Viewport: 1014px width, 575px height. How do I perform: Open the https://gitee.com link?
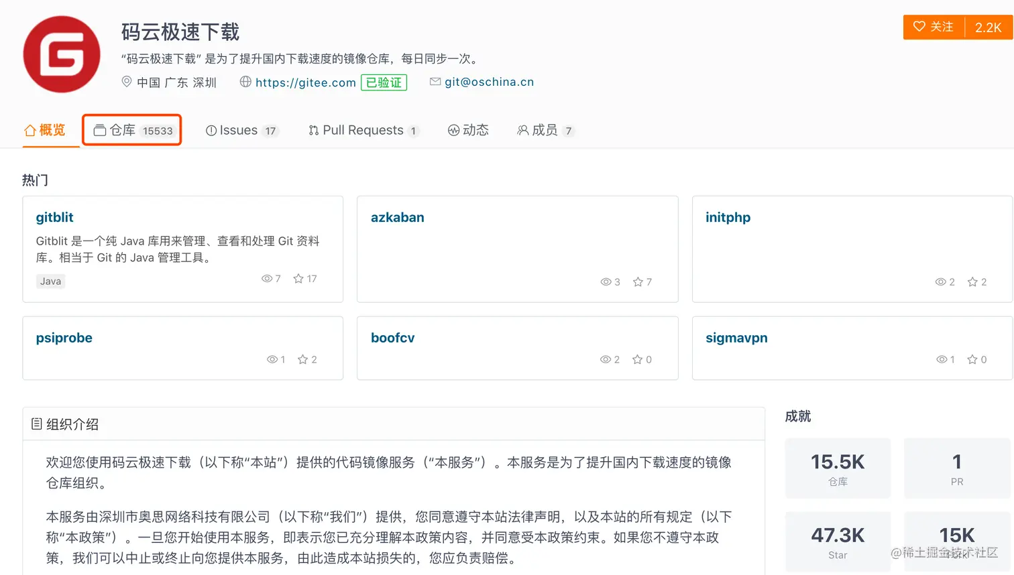tap(306, 82)
